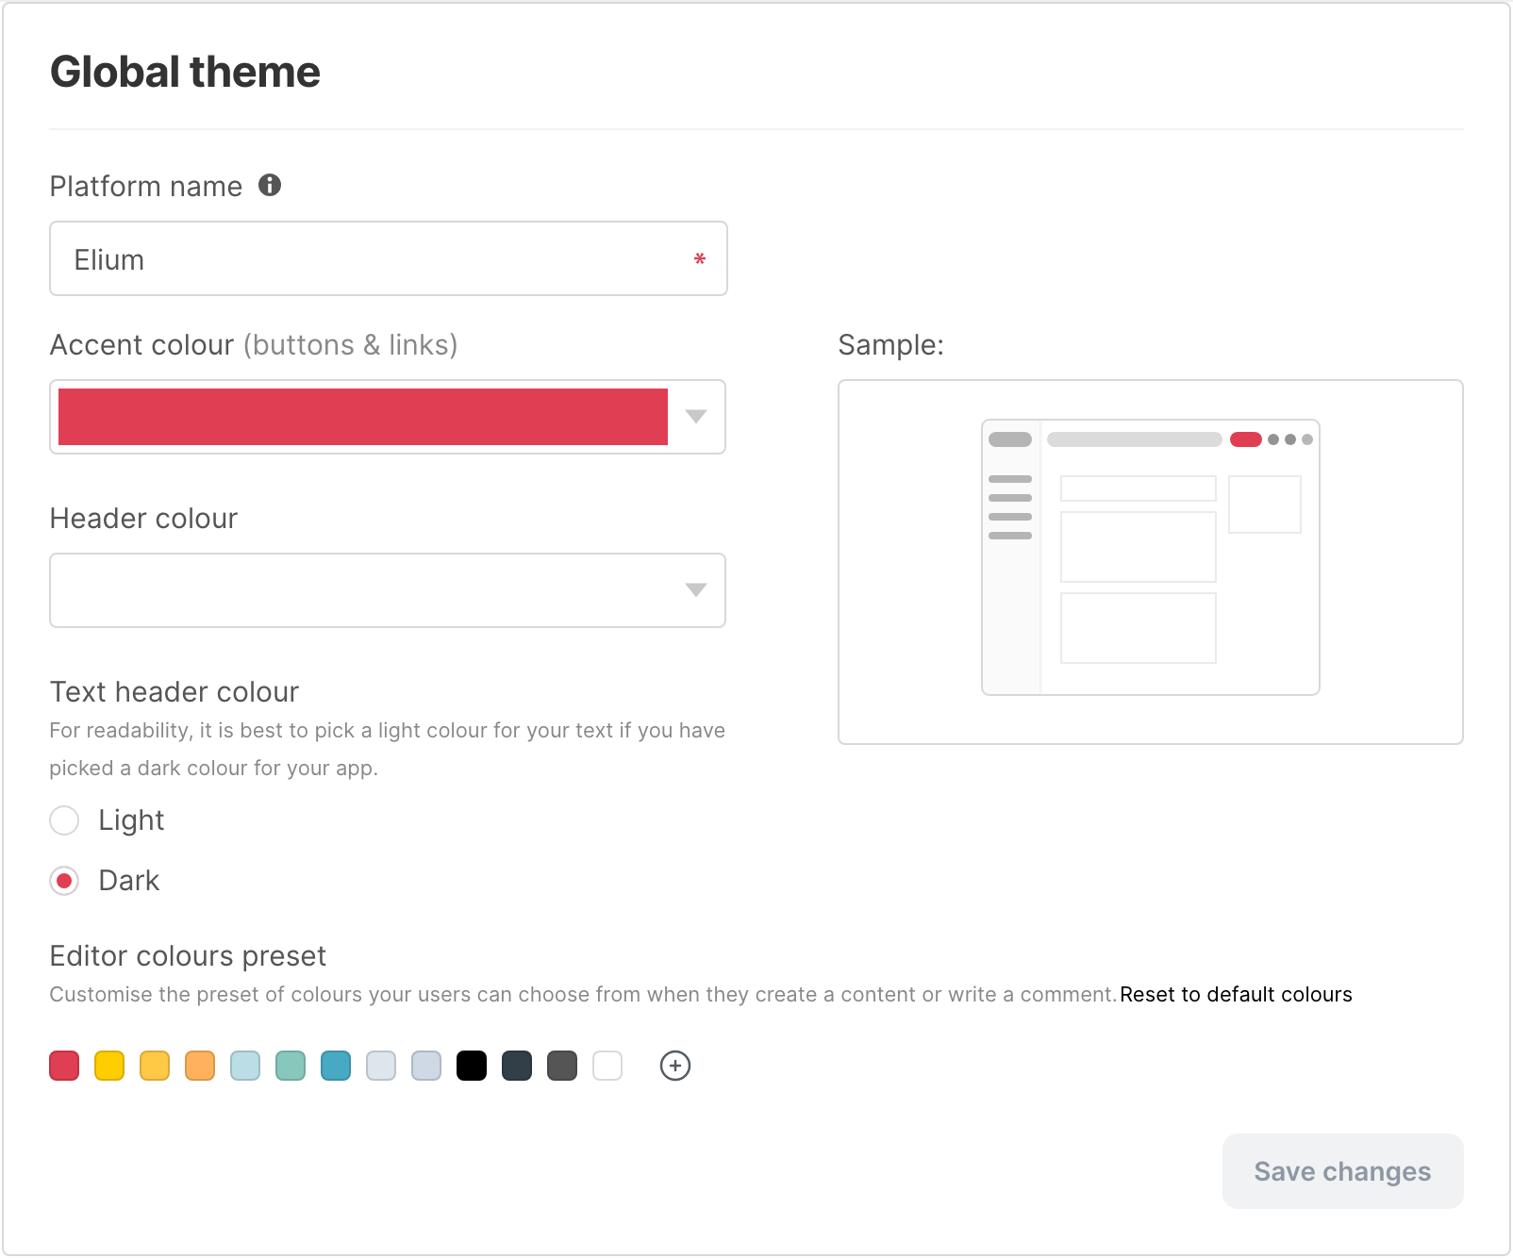Screen dimensions: 1513x1258
Task: Pick the dark grey preset swatch
Action: click(562, 1066)
